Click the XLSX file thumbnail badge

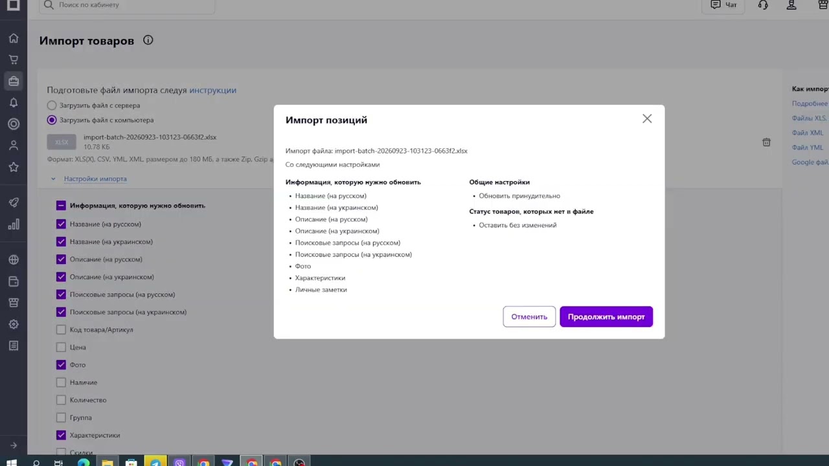pyautogui.click(x=62, y=142)
